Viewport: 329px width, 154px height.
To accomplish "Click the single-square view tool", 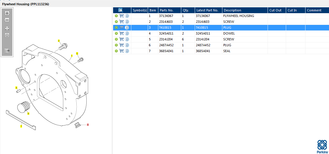I will (x=7, y=35).
